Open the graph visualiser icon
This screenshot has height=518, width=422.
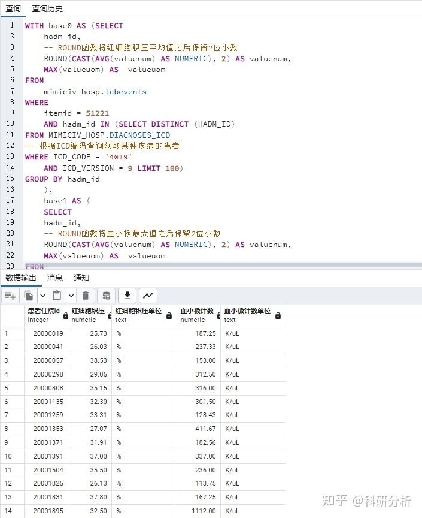tap(148, 296)
